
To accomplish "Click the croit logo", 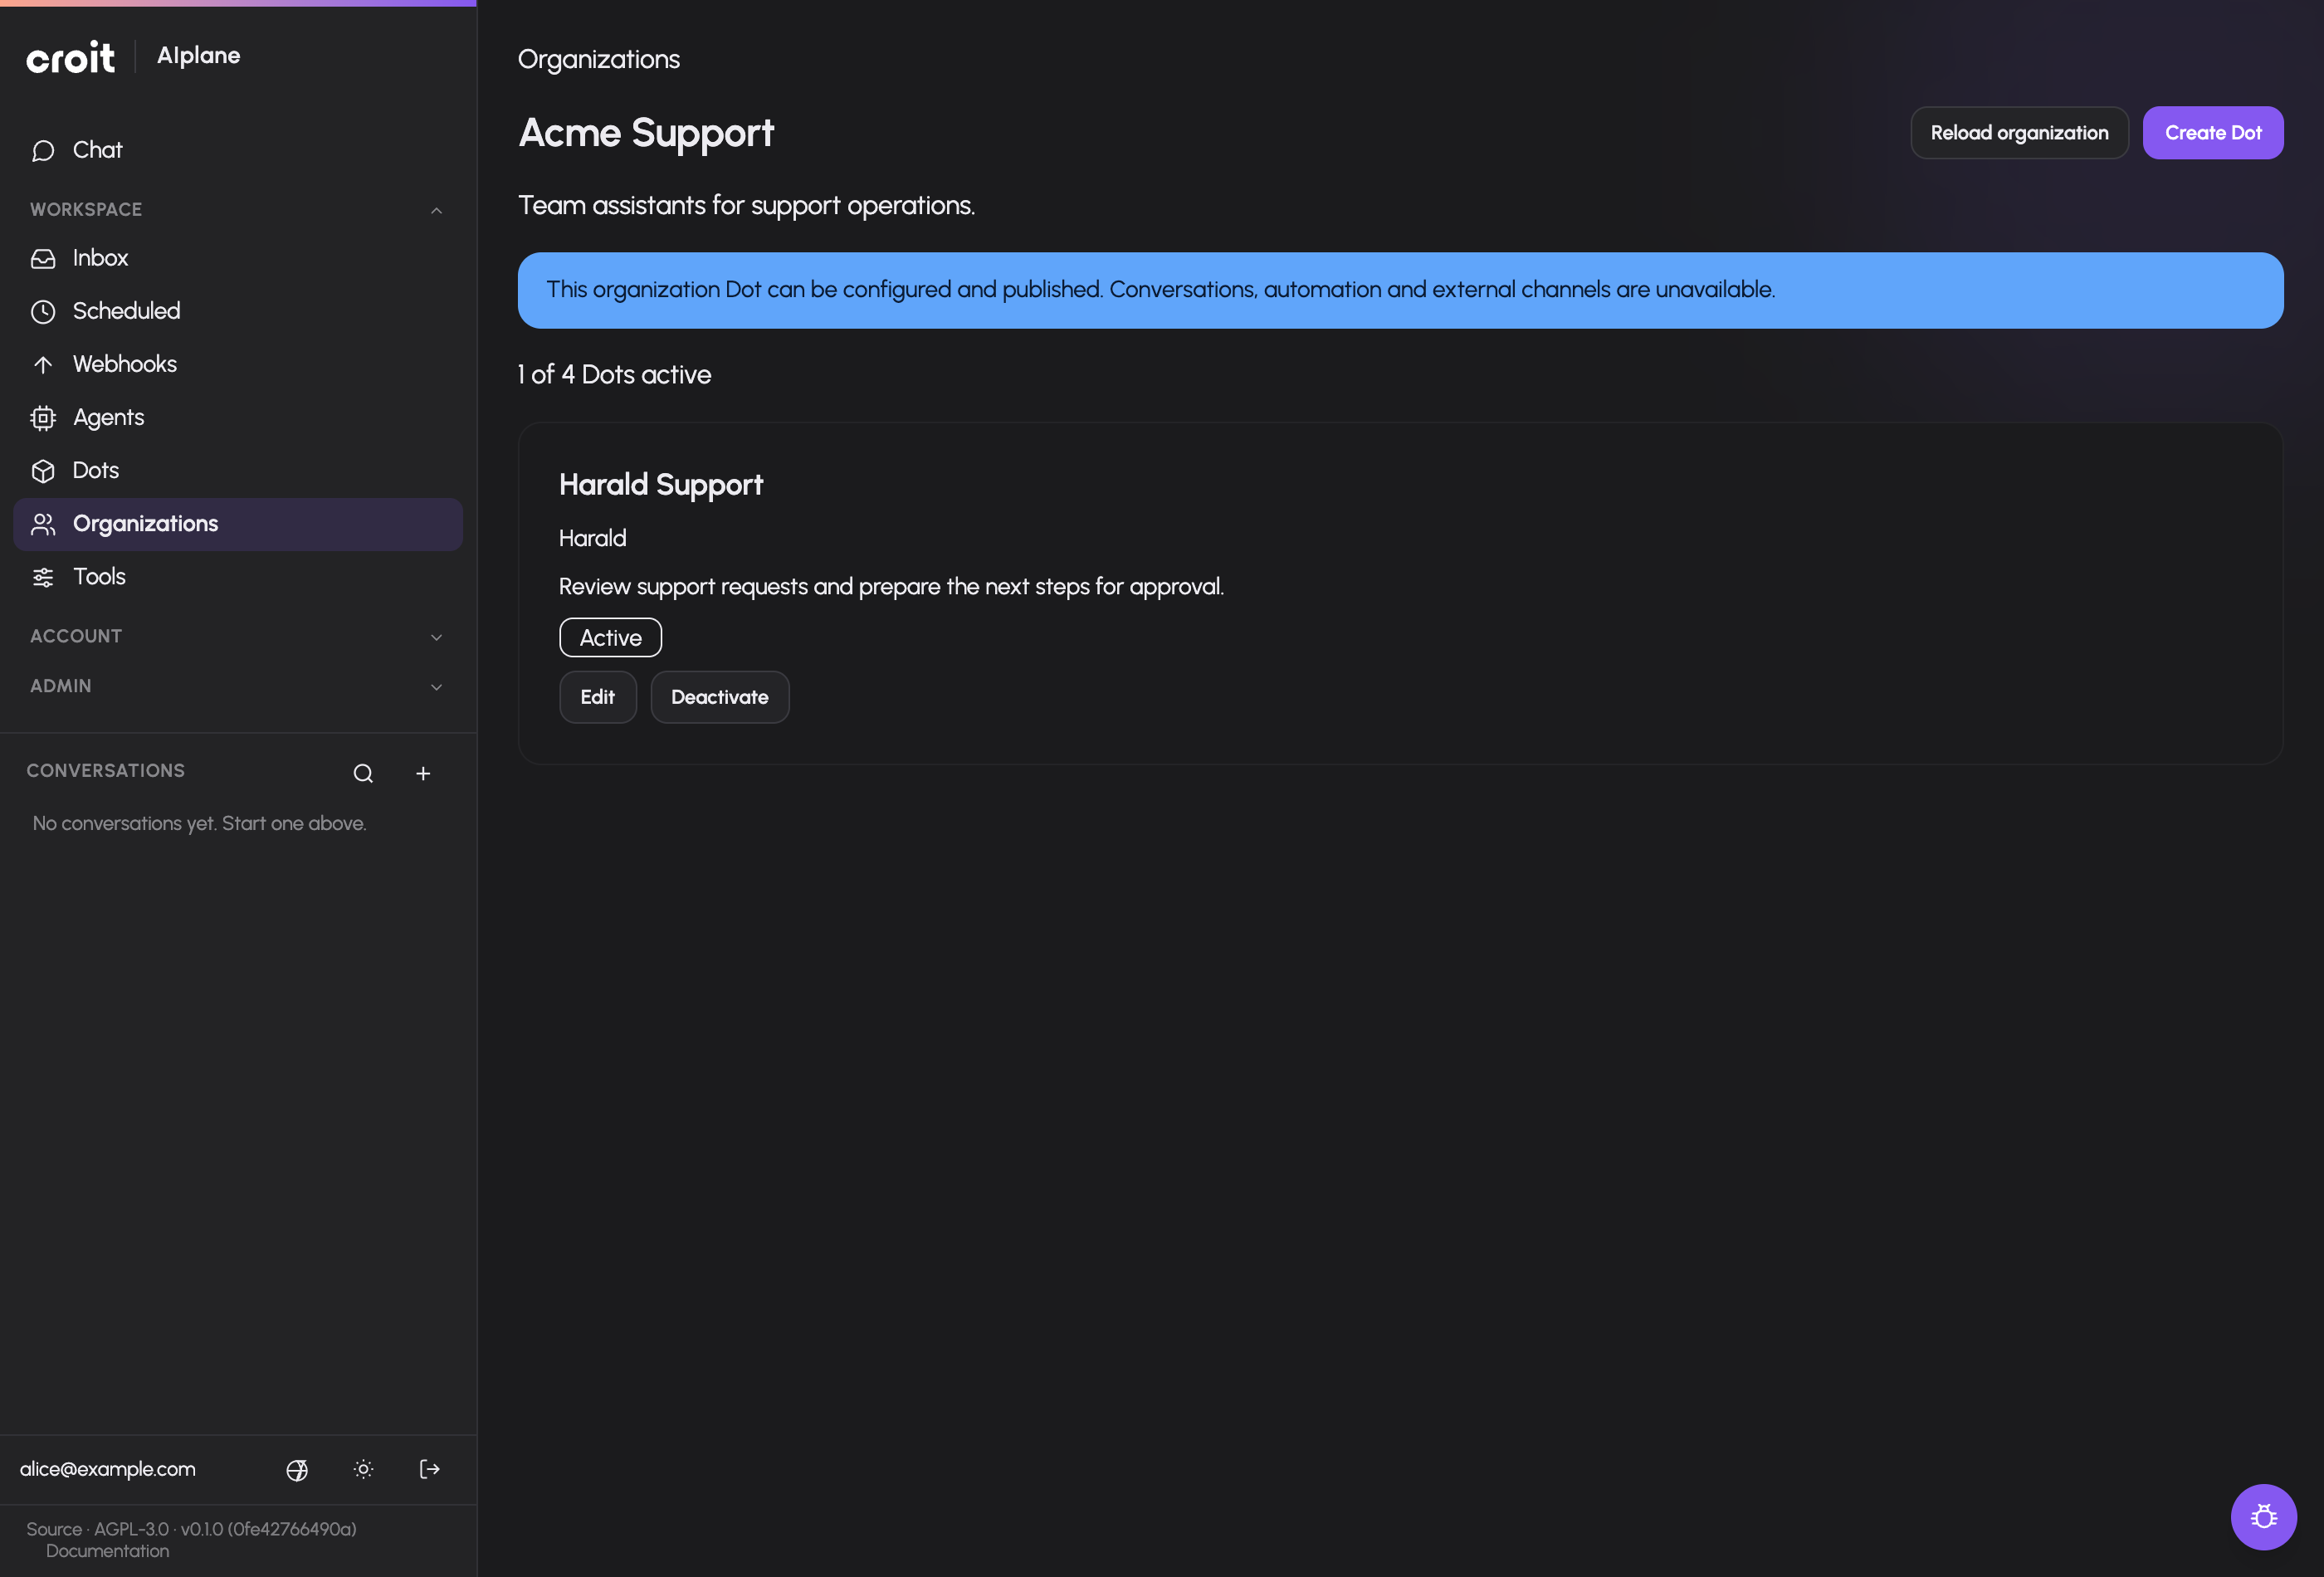I will pos(70,57).
